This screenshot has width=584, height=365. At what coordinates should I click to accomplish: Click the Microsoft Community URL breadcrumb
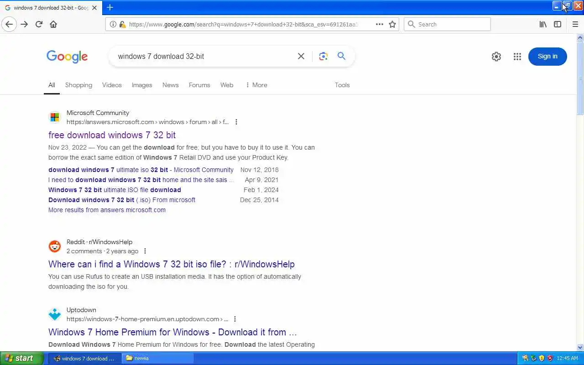pyautogui.click(x=147, y=122)
